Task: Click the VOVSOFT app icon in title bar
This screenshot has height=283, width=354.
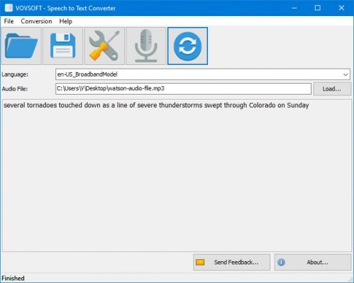Action: [x=8, y=8]
